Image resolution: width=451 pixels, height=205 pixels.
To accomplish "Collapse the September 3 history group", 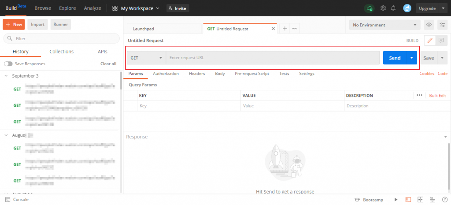I will point(6,76).
